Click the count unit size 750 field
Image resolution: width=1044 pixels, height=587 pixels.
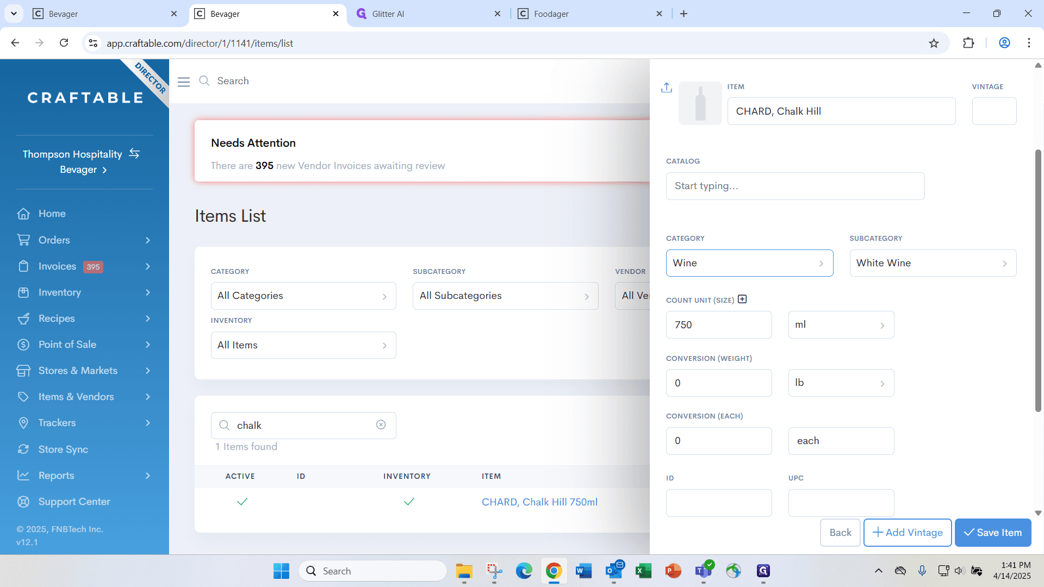click(719, 324)
